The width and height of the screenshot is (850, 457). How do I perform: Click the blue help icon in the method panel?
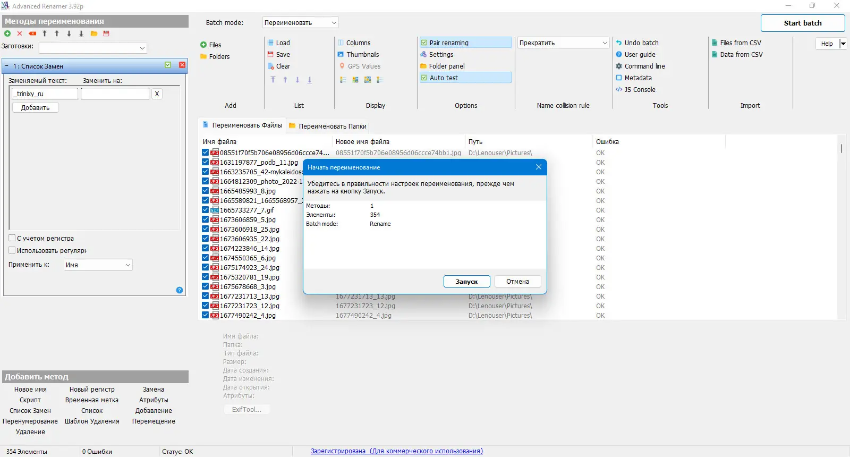(x=180, y=290)
